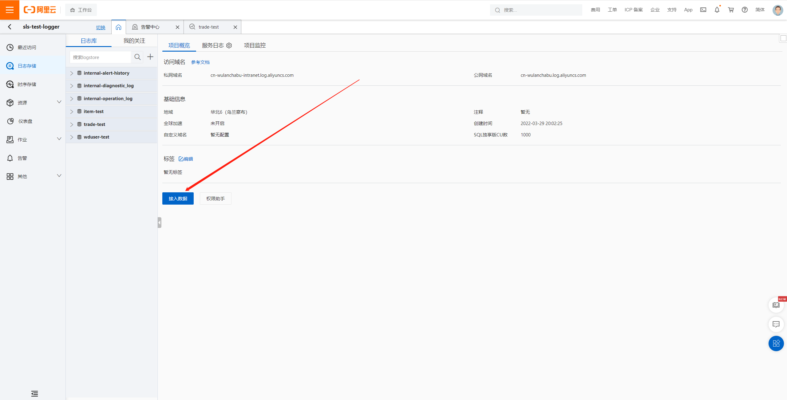Switch to the 我的关注 tab

click(x=134, y=41)
